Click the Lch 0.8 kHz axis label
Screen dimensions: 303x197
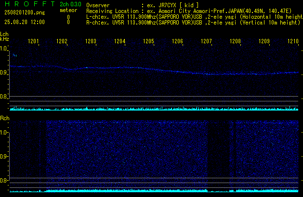click(x=3, y=97)
